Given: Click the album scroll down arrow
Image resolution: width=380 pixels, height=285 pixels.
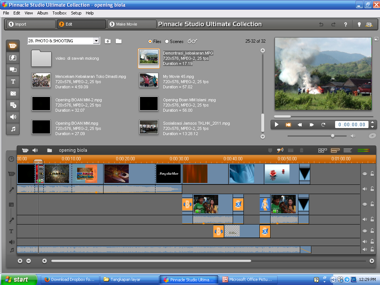Looking at the screenshot, I should pos(263,137).
